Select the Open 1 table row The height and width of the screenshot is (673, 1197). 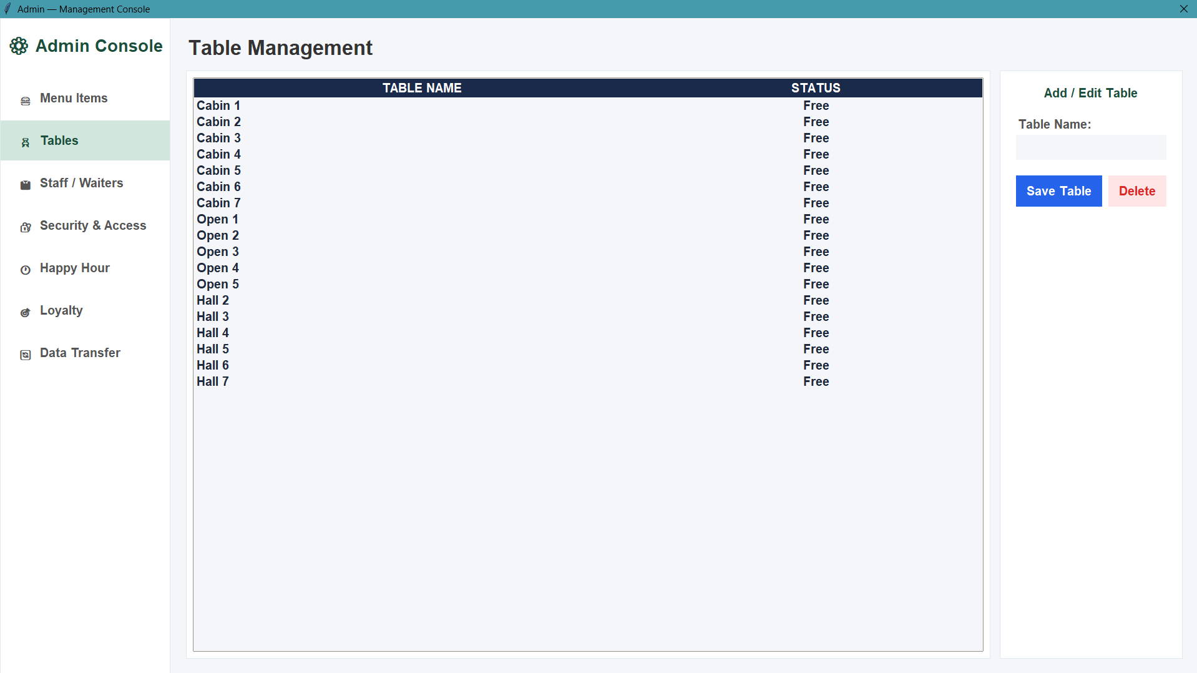(588, 219)
